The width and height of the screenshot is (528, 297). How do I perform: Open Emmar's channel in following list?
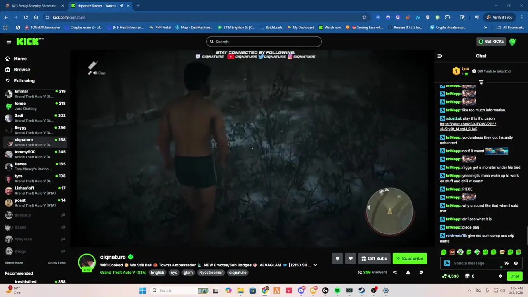pos(35,94)
